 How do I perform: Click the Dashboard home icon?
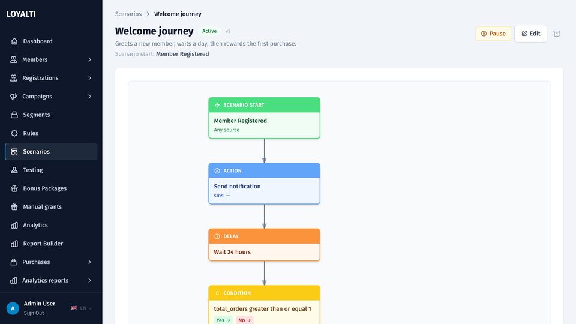(14, 41)
